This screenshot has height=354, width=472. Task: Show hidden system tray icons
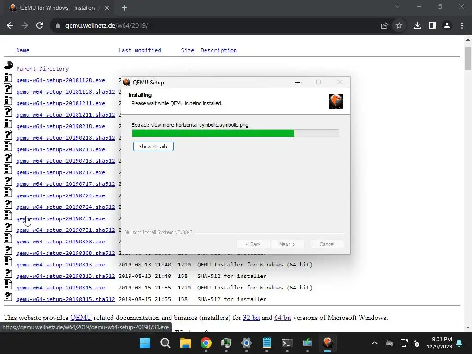[375, 343]
